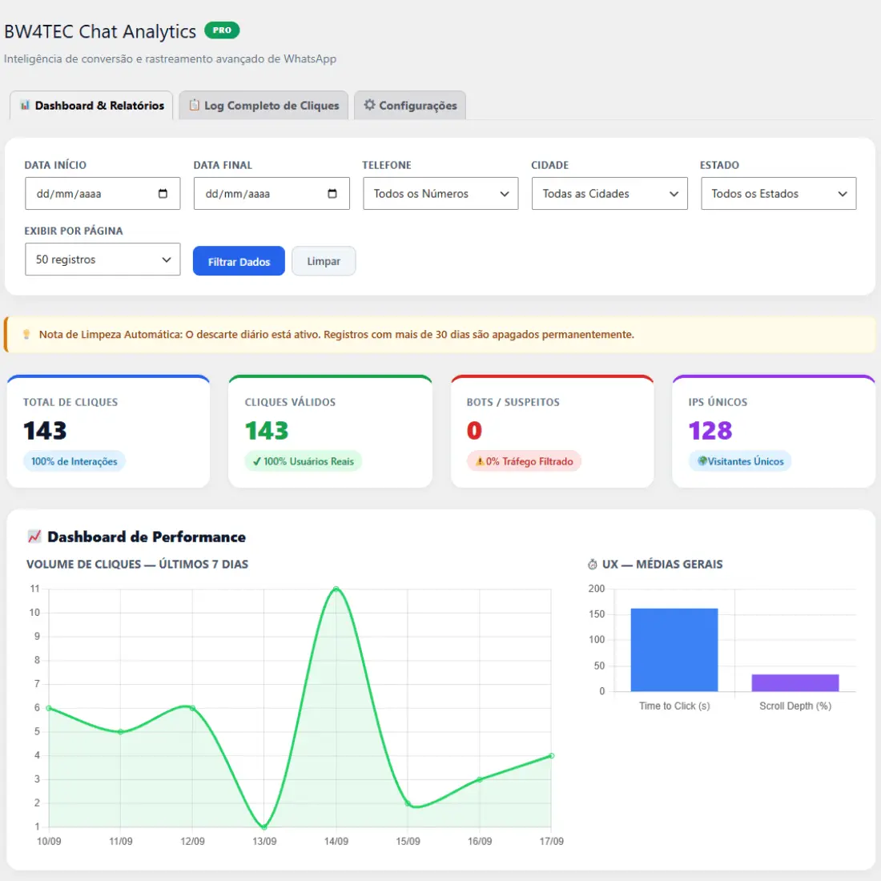The image size is (881, 881).
Task: Expand the Estado dropdown
Action: [x=778, y=194]
